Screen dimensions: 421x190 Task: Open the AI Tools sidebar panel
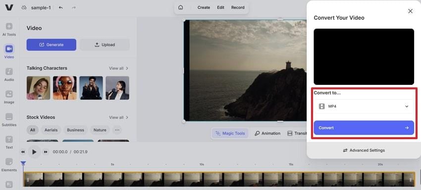9,30
